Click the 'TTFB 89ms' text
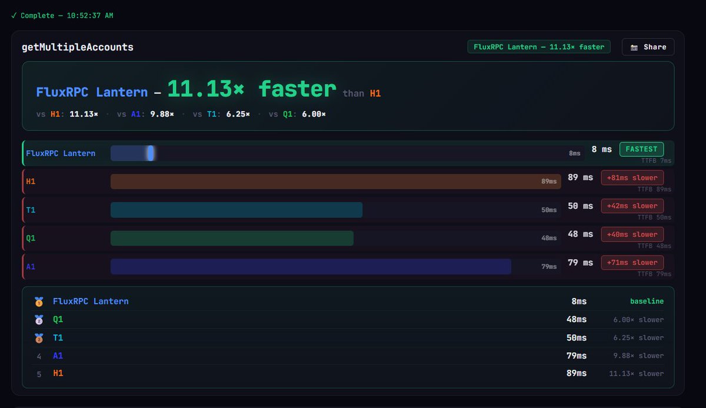Image resolution: width=706 pixels, height=408 pixels. [654, 189]
